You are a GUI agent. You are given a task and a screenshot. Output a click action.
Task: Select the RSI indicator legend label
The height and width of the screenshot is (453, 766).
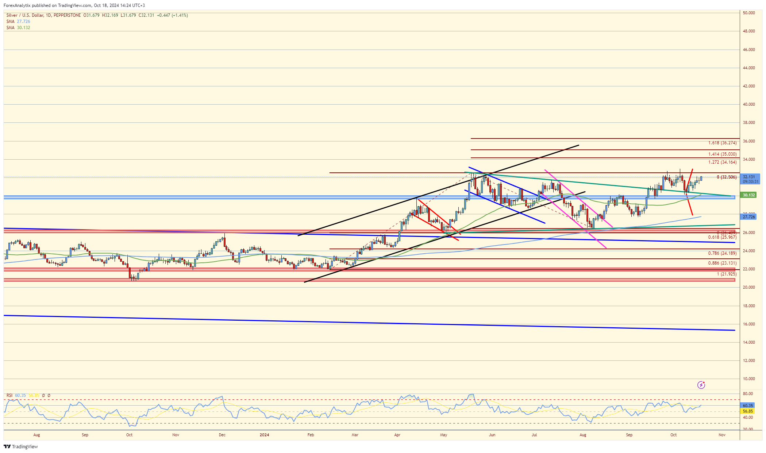(x=9, y=395)
